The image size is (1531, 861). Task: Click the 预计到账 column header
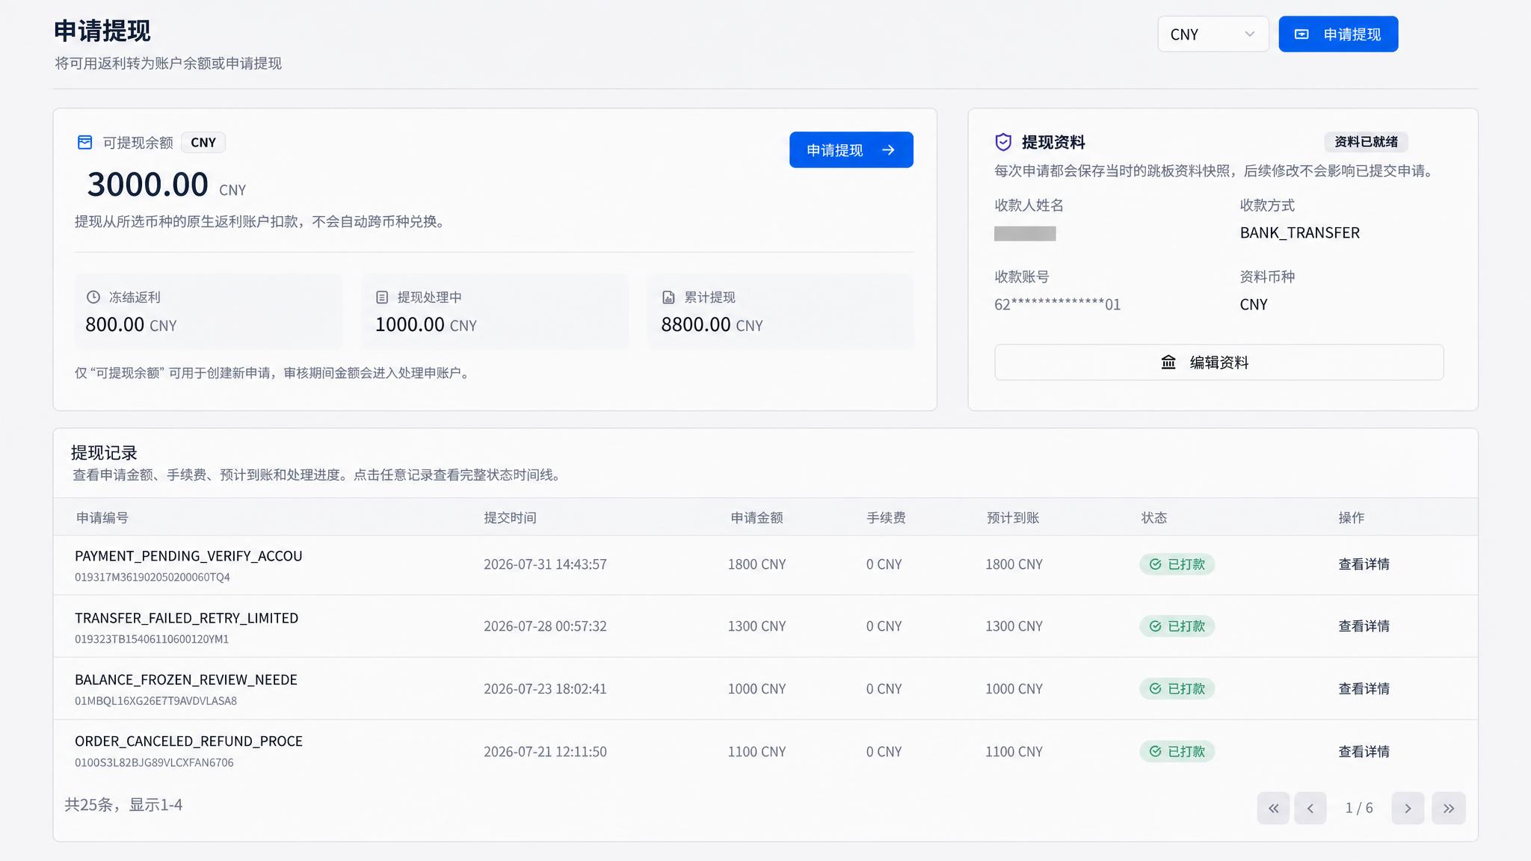coord(1013,518)
